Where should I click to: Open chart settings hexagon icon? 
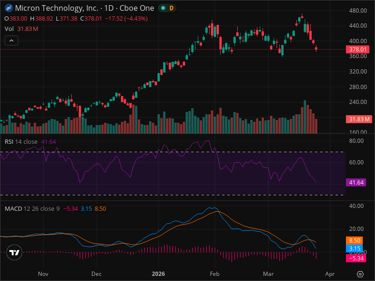point(360,274)
